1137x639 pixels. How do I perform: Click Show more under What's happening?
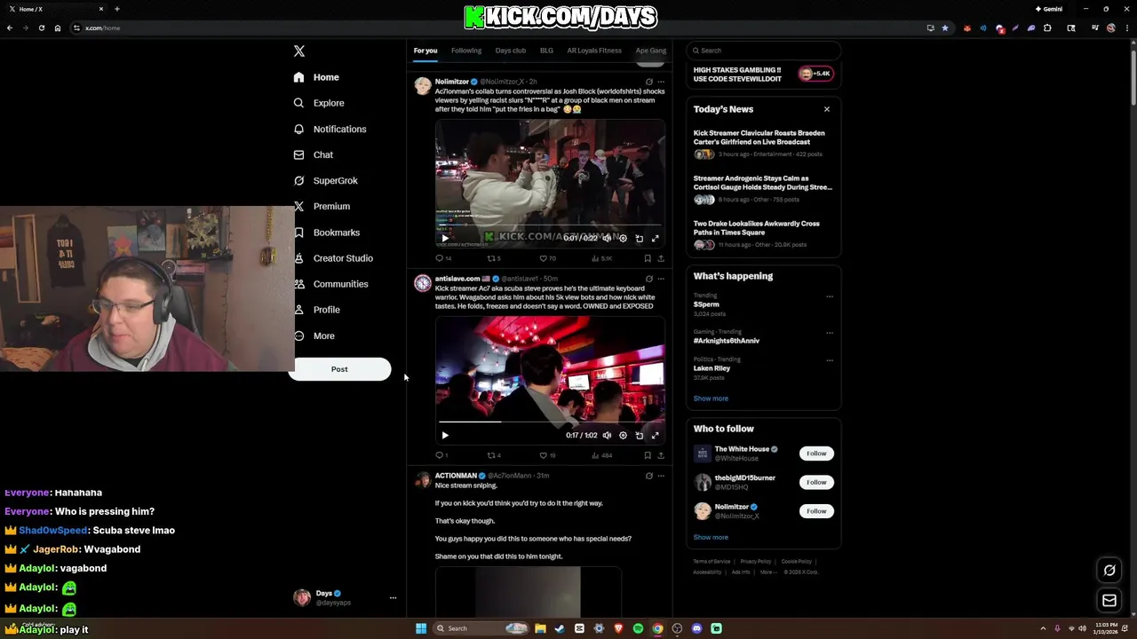(x=711, y=398)
